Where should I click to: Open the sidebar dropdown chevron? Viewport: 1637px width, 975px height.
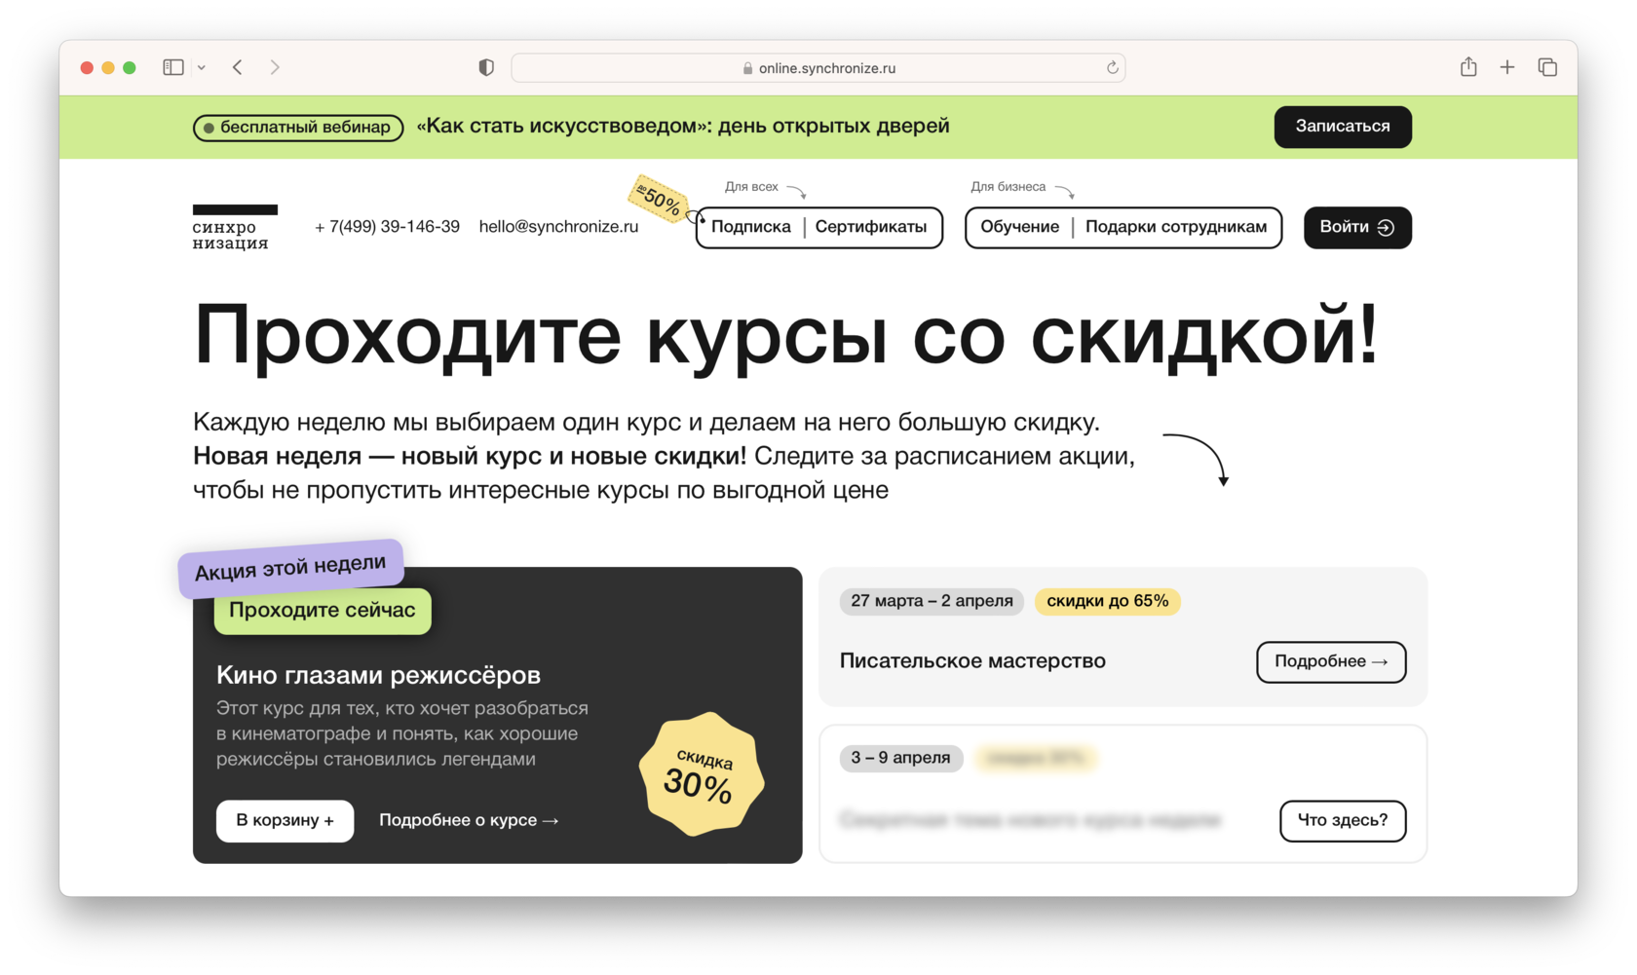202,67
